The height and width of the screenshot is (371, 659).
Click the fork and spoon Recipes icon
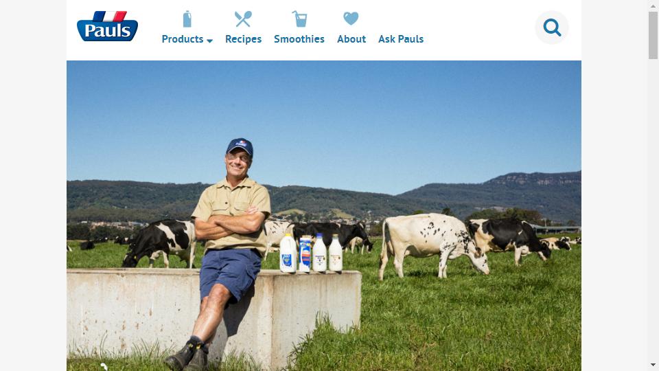243,19
